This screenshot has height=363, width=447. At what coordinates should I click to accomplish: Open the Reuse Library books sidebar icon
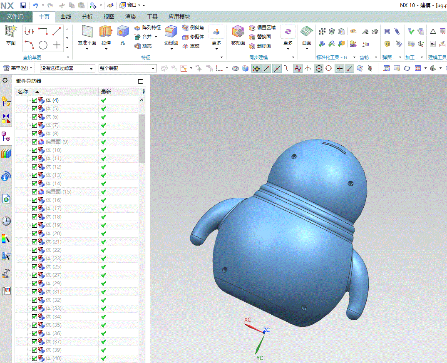[x=6, y=154]
